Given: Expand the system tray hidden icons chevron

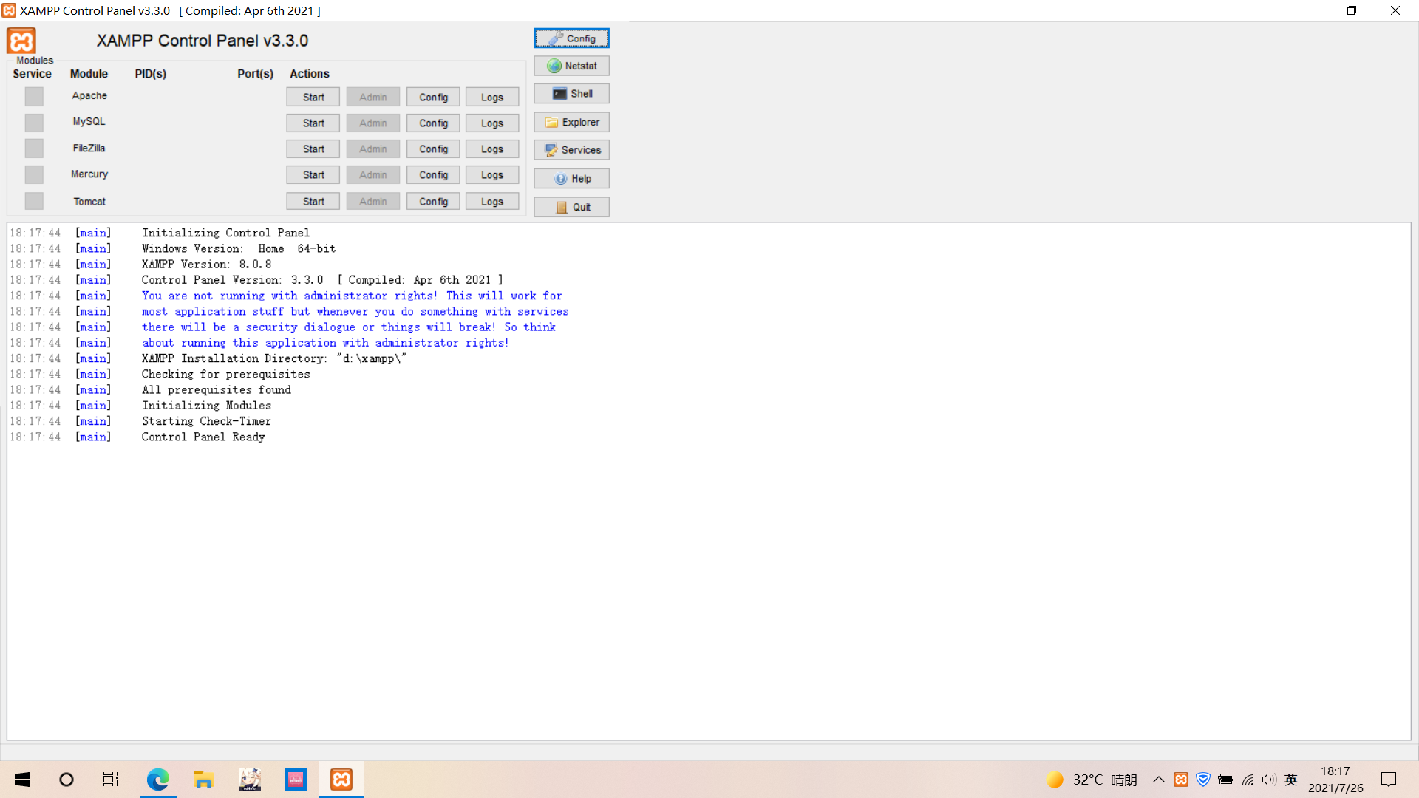Looking at the screenshot, I should point(1158,780).
